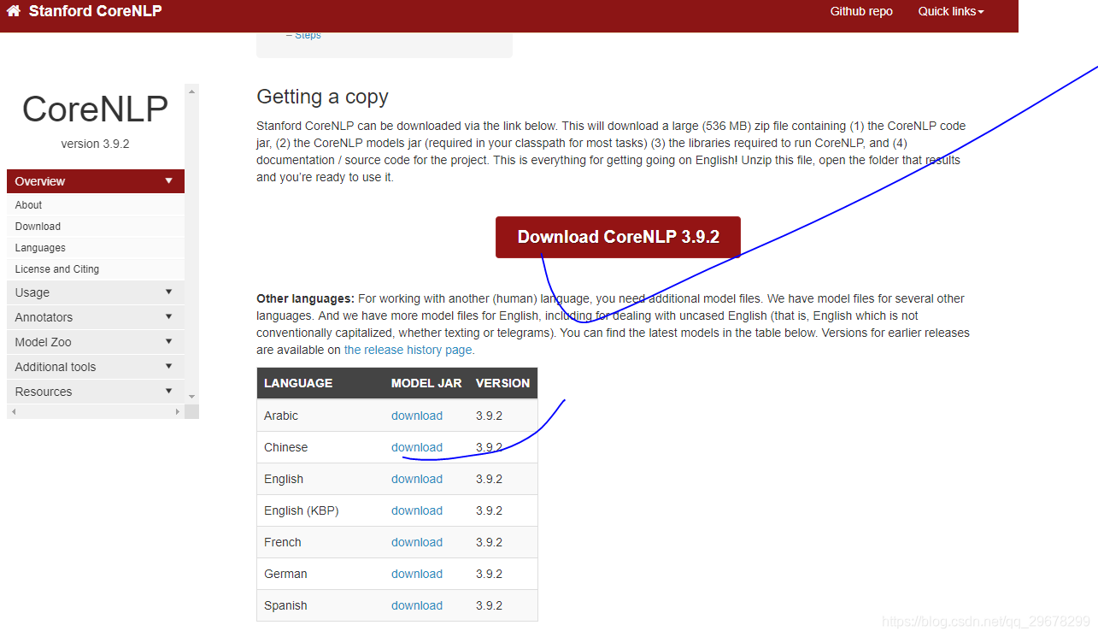Screen dimensions: 1098x637
Task: Click the home icon beside Stanford CoreNLP
Action: pyautogui.click(x=14, y=11)
